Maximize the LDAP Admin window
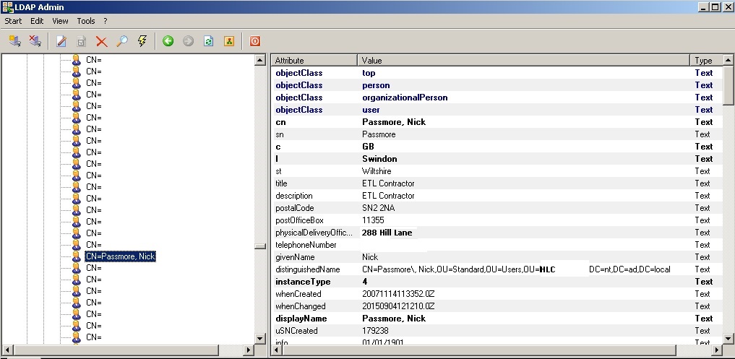The width and height of the screenshot is (735, 359). 715,7
